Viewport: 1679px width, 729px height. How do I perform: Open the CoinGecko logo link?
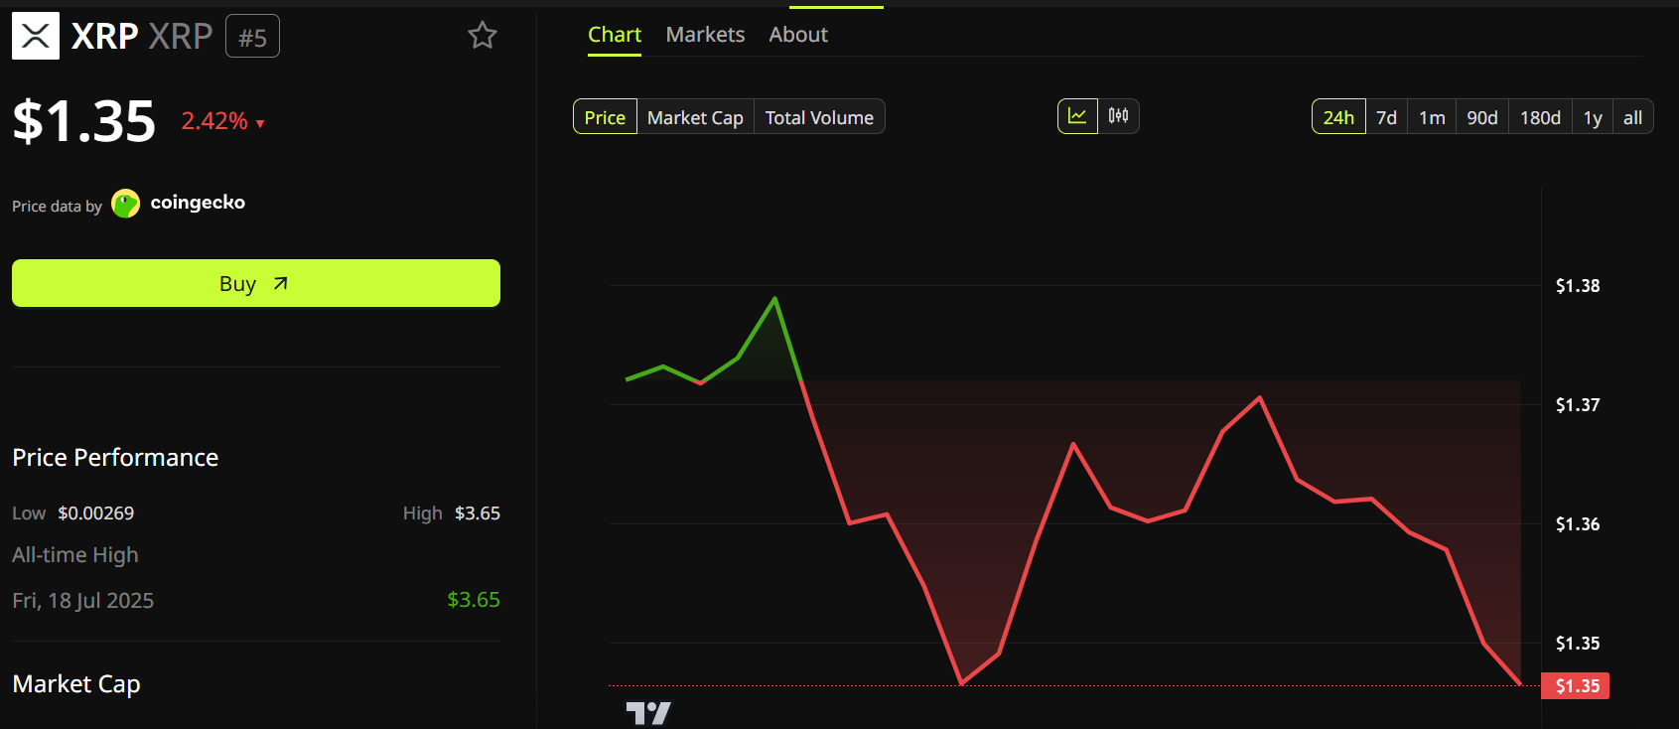[x=126, y=204]
